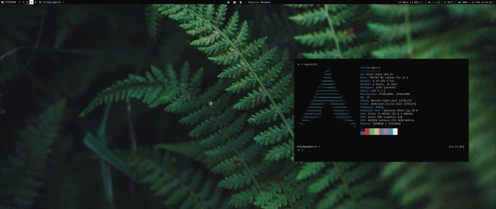Click the green color block in neofetch palette
The width and height of the screenshot is (496, 209).
pyautogui.click(x=372, y=132)
